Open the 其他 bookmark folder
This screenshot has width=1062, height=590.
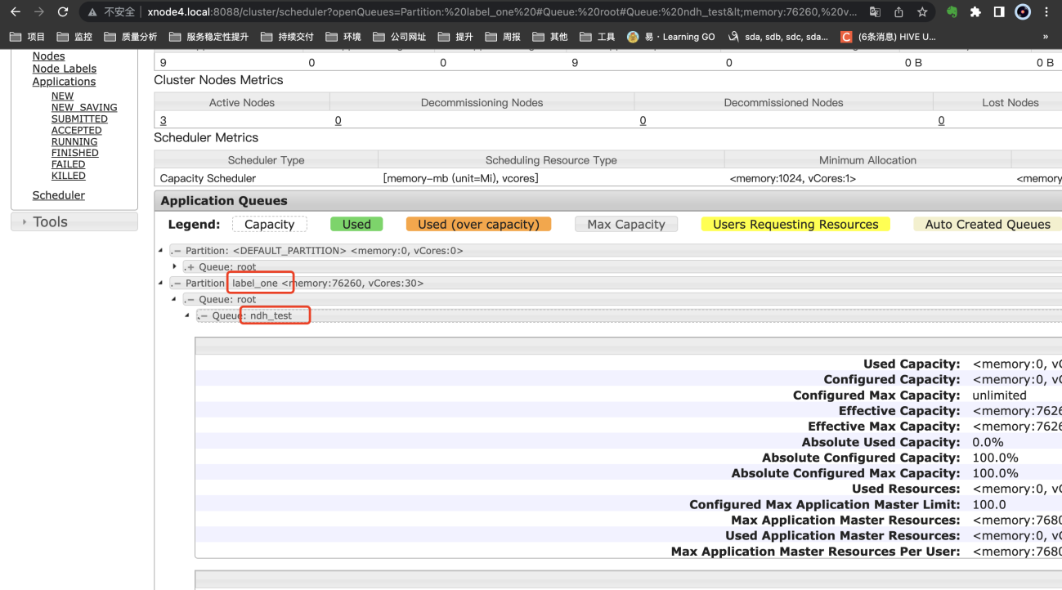coord(549,37)
